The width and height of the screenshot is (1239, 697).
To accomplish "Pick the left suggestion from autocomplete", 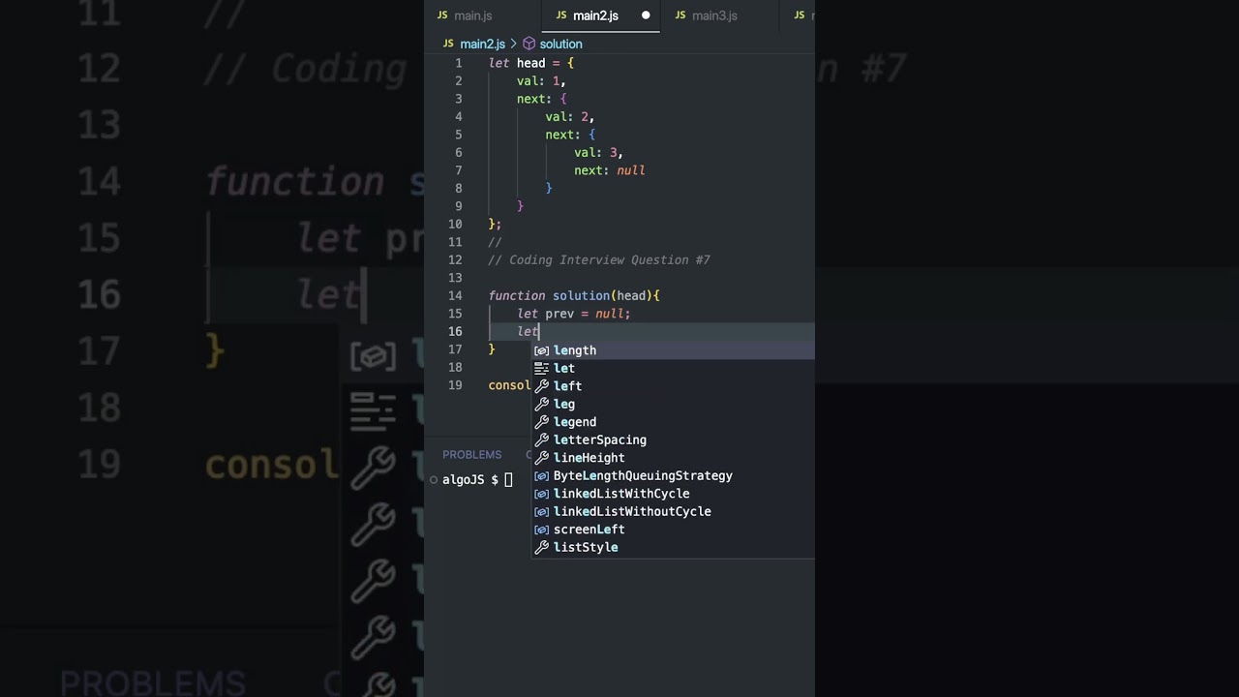I will [x=673, y=386].
